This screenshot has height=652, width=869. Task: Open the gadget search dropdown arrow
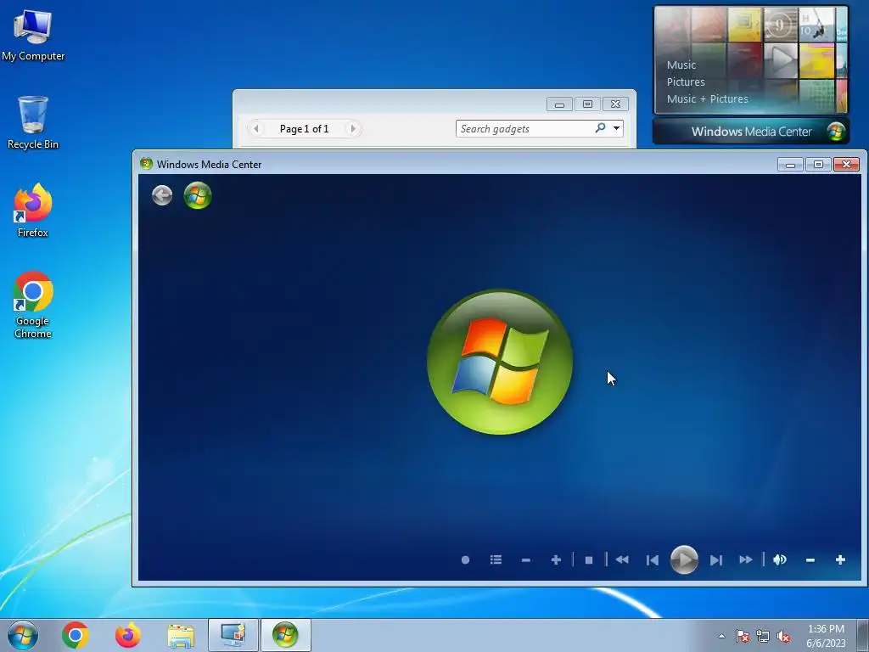(616, 129)
